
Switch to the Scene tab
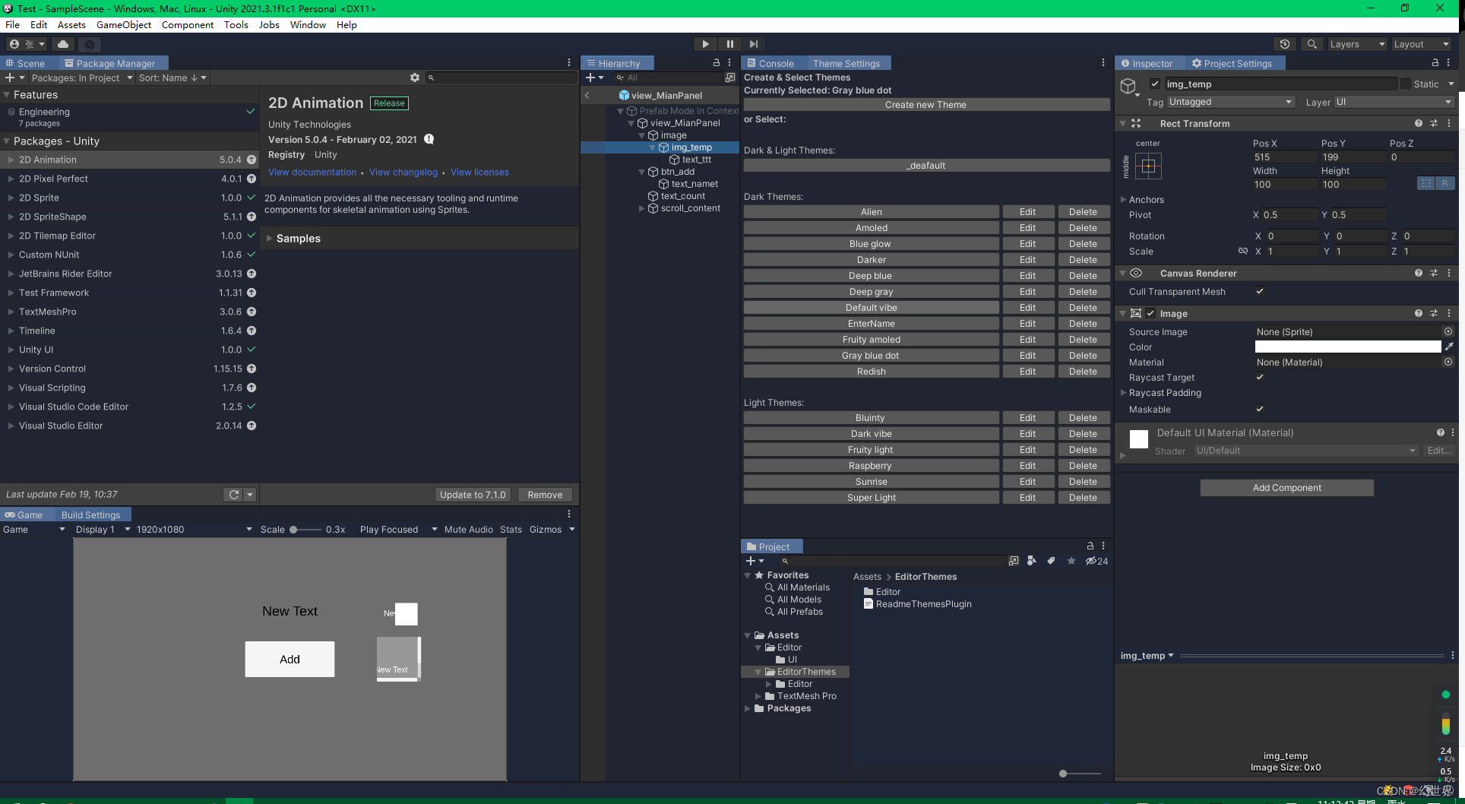coord(25,63)
